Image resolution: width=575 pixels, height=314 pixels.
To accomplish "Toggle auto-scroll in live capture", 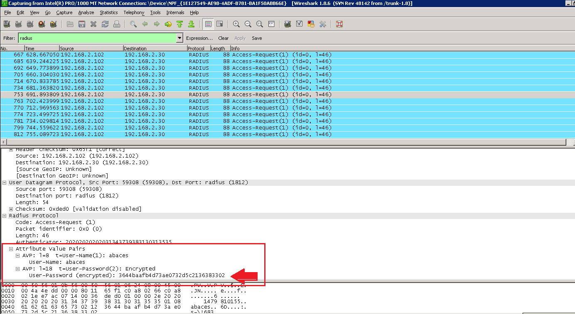I will pyautogui.click(x=220, y=24).
